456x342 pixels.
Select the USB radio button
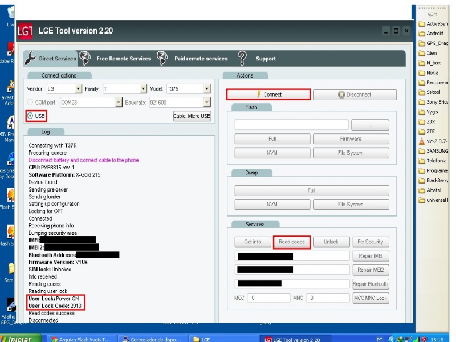coord(30,116)
